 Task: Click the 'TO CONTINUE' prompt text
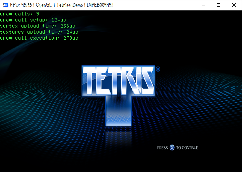(x=187, y=148)
